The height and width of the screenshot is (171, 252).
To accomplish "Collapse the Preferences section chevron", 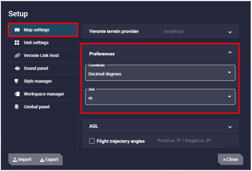I will click(230, 53).
